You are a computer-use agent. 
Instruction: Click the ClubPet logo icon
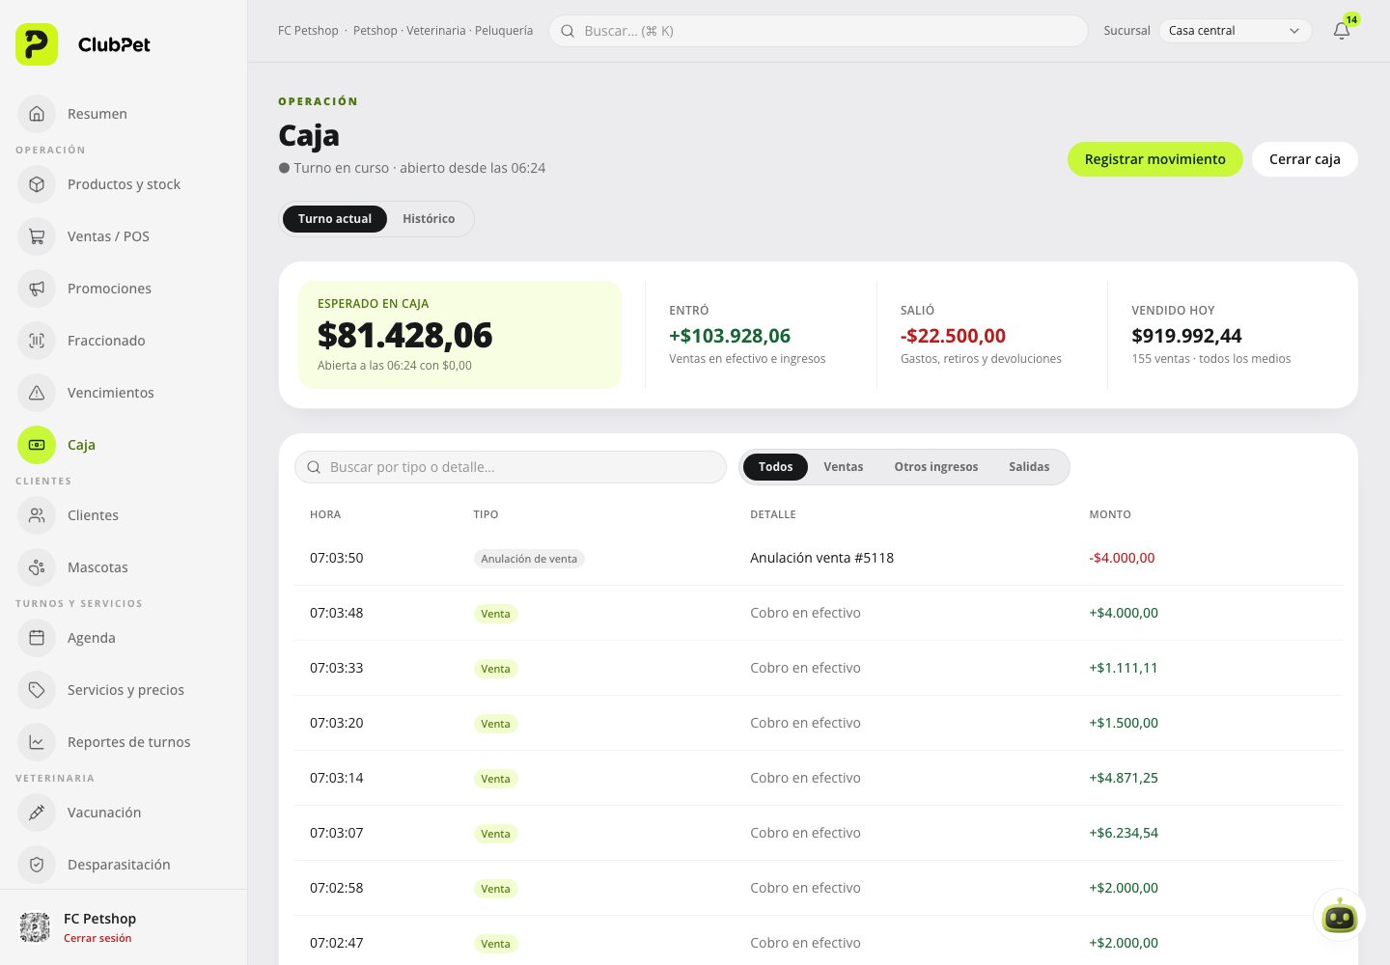pos(37,44)
